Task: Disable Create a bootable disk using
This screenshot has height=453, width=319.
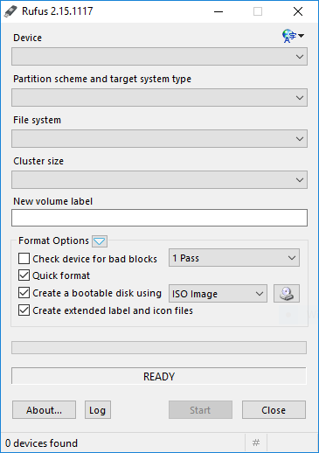Action: [24, 293]
